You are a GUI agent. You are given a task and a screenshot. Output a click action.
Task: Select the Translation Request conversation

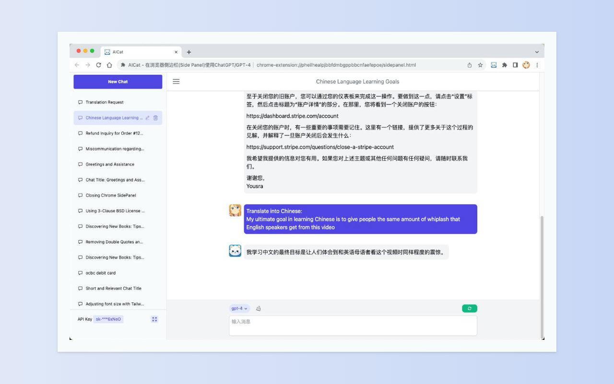click(106, 102)
